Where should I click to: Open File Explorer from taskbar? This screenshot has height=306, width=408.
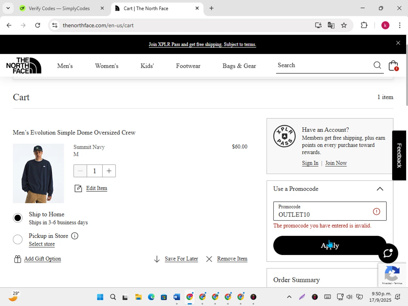(x=138, y=297)
